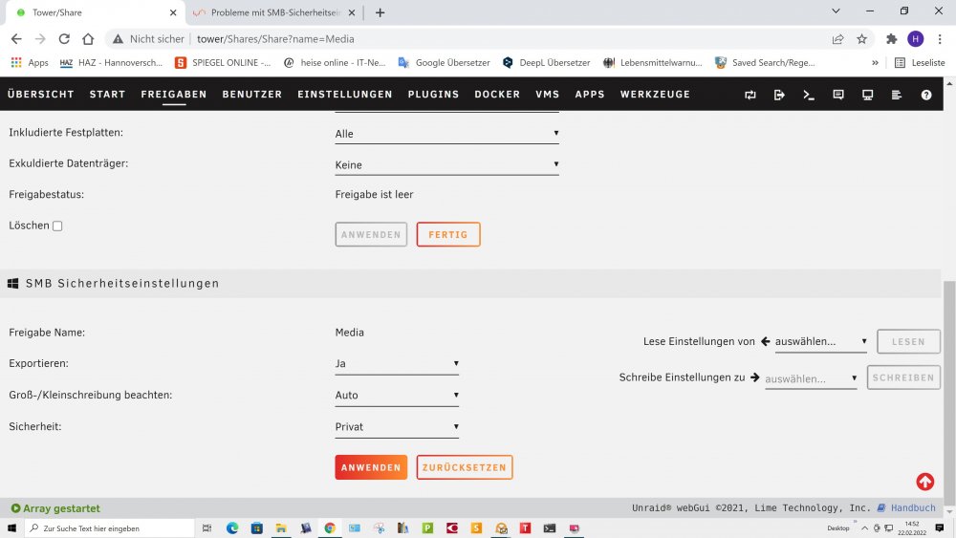
Task: Open the Sicherheit dropdown set to Privat
Action: click(397, 427)
